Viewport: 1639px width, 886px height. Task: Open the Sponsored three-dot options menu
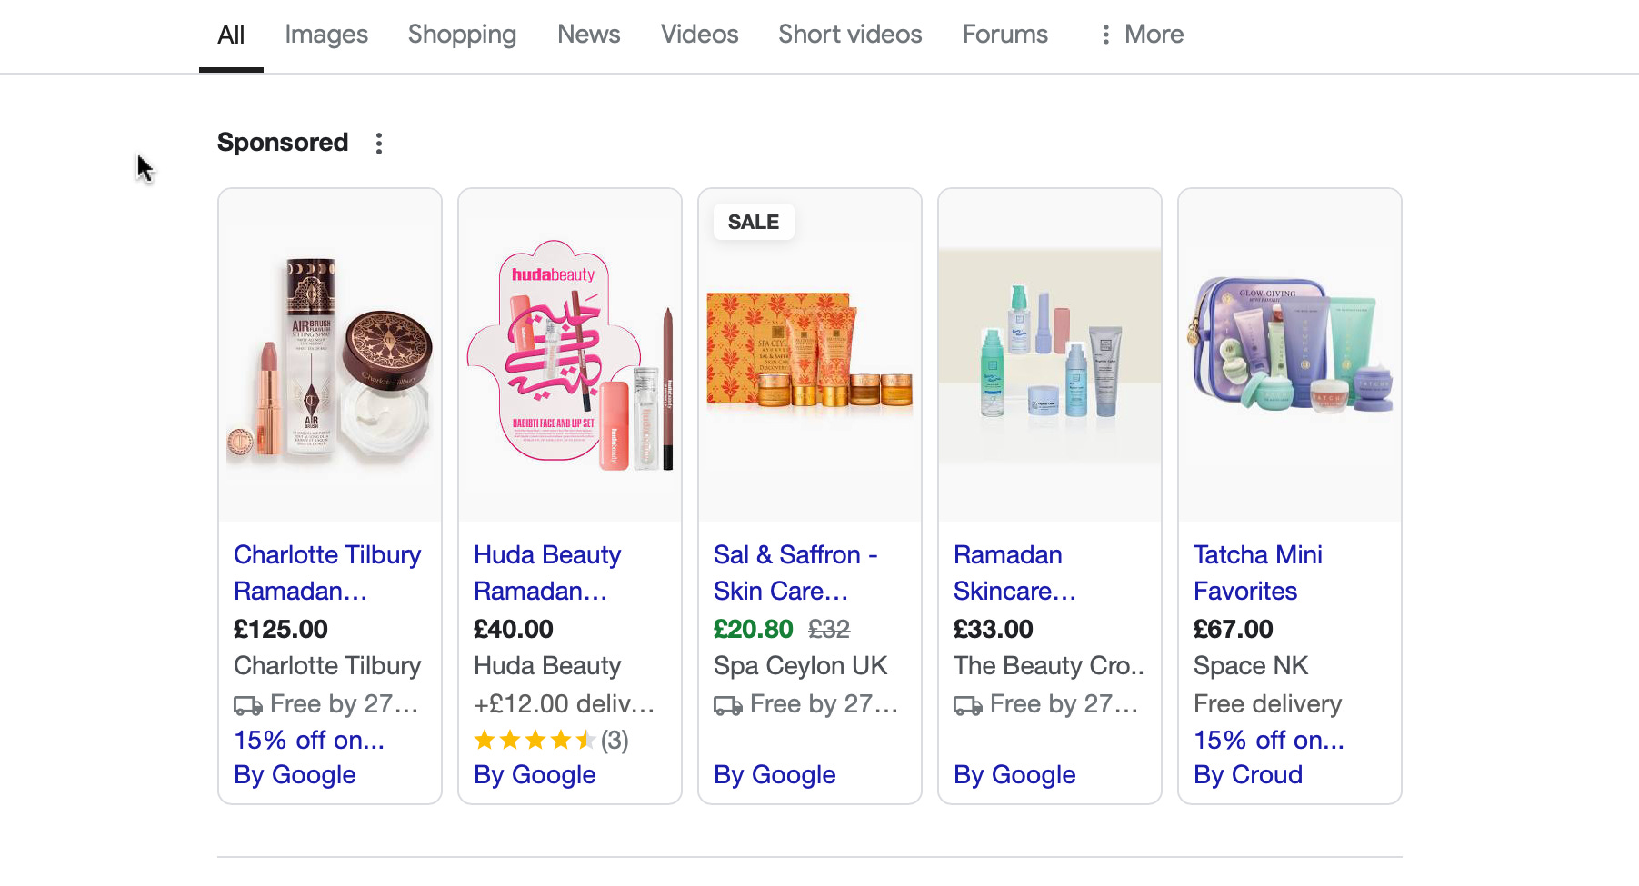point(379,143)
